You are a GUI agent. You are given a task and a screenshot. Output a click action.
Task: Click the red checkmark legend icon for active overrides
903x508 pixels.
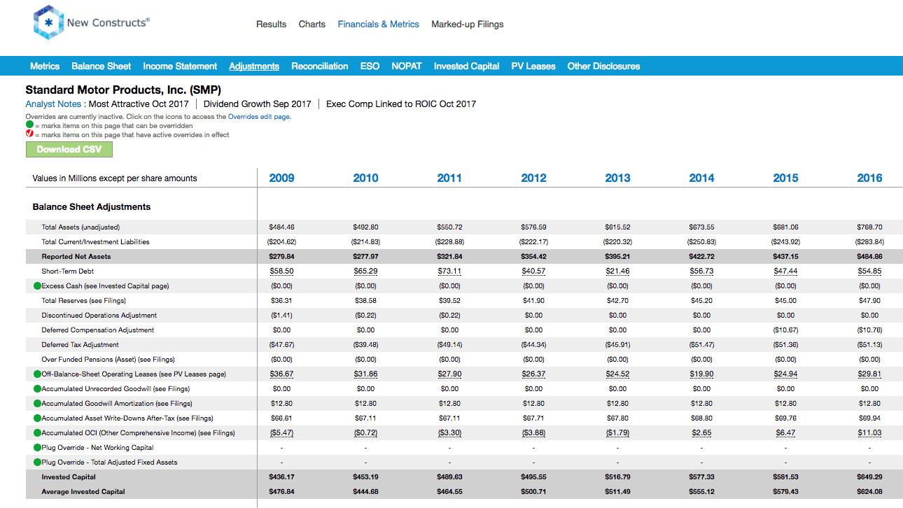point(29,134)
